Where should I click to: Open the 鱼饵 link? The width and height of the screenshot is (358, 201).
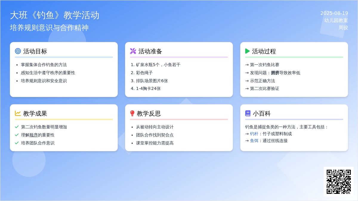pos(254,141)
